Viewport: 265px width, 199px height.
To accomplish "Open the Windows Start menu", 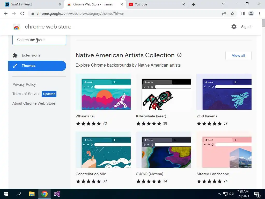I will [x=6, y=194].
